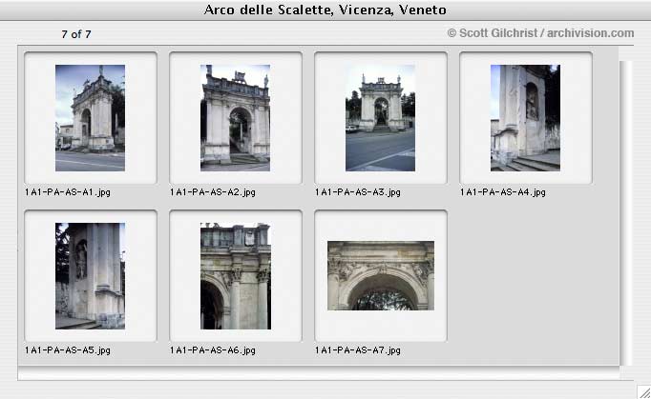Click the Scott Gilchrist / archivision.com credit
This screenshot has height=399, width=651.
(x=540, y=33)
